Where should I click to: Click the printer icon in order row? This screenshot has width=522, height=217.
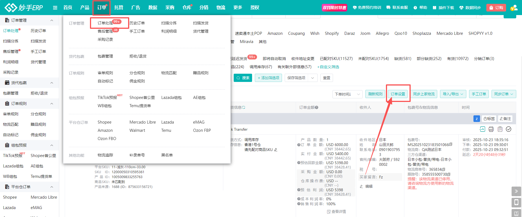[x=491, y=129]
